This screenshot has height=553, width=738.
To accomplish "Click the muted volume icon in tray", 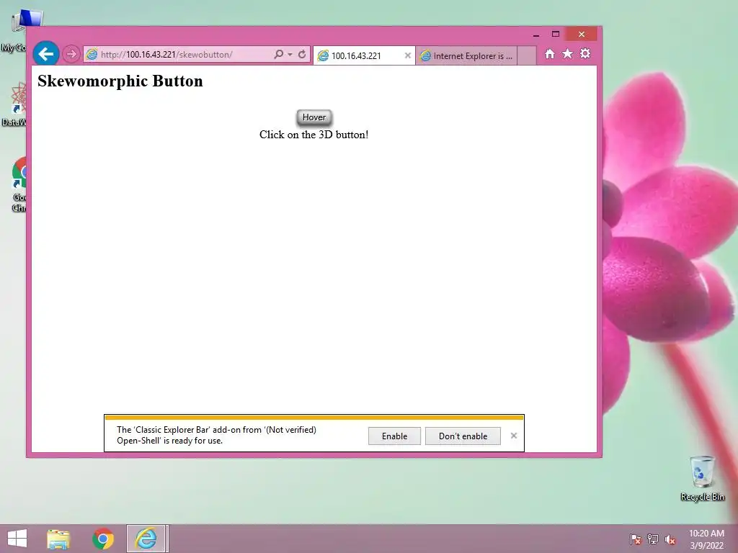I will click(670, 539).
